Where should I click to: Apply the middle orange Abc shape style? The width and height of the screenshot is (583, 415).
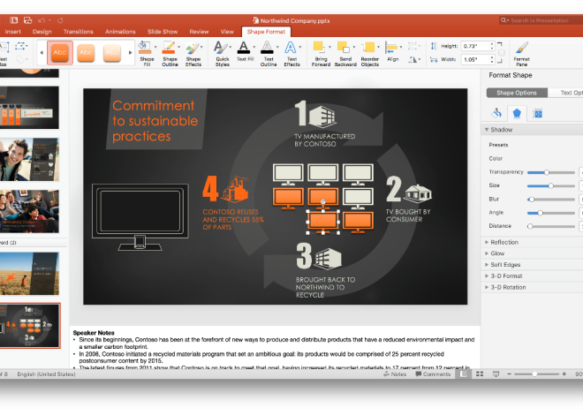(x=86, y=53)
